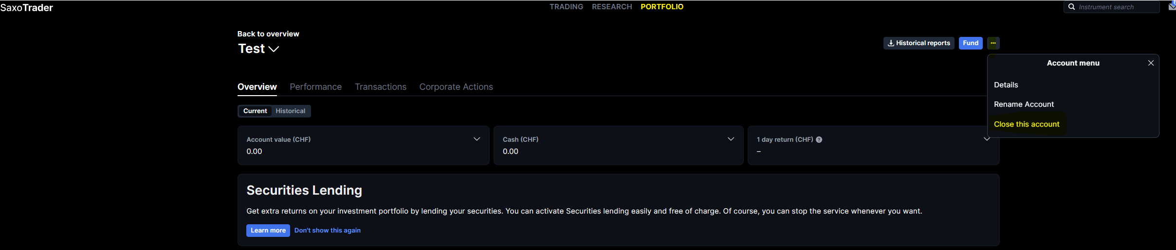Focus the Instrument search field
The height and width of the screenshot is (250, 1176).
(1115, 7)
